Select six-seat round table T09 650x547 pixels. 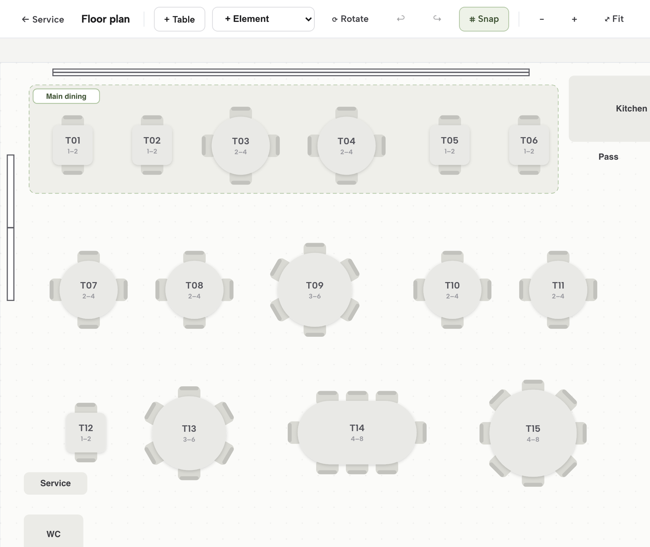[315, 290]
